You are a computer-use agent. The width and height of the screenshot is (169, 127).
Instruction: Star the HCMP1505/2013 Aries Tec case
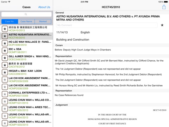coord(5,109)
